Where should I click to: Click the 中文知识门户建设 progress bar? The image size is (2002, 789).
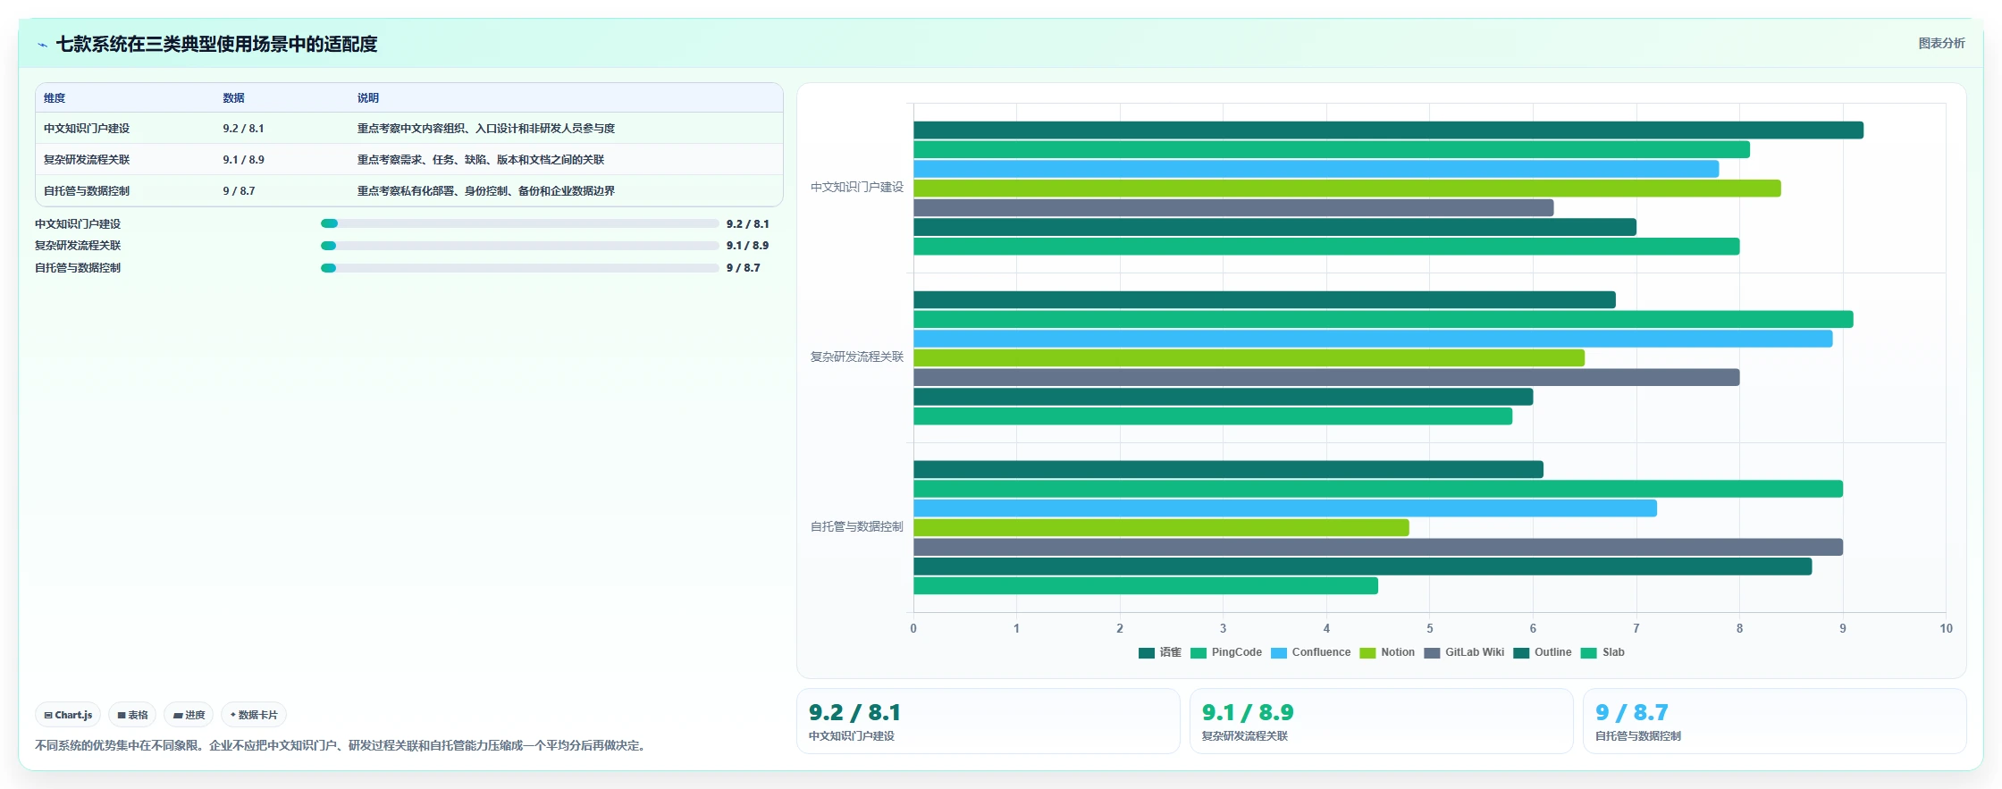coord(519,223)
